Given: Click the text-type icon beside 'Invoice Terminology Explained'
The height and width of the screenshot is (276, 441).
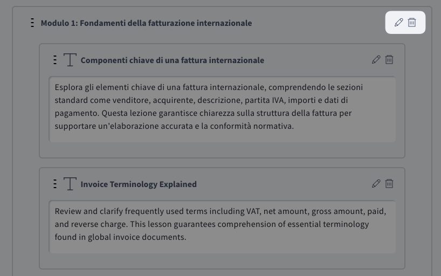Looking at the screenshot, I should click(x=70, y=184).
